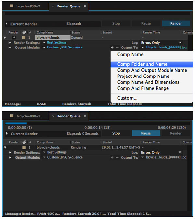Expand Render Settings row in bottom panel
Viewport: 195px width, 221px height.
10,152
